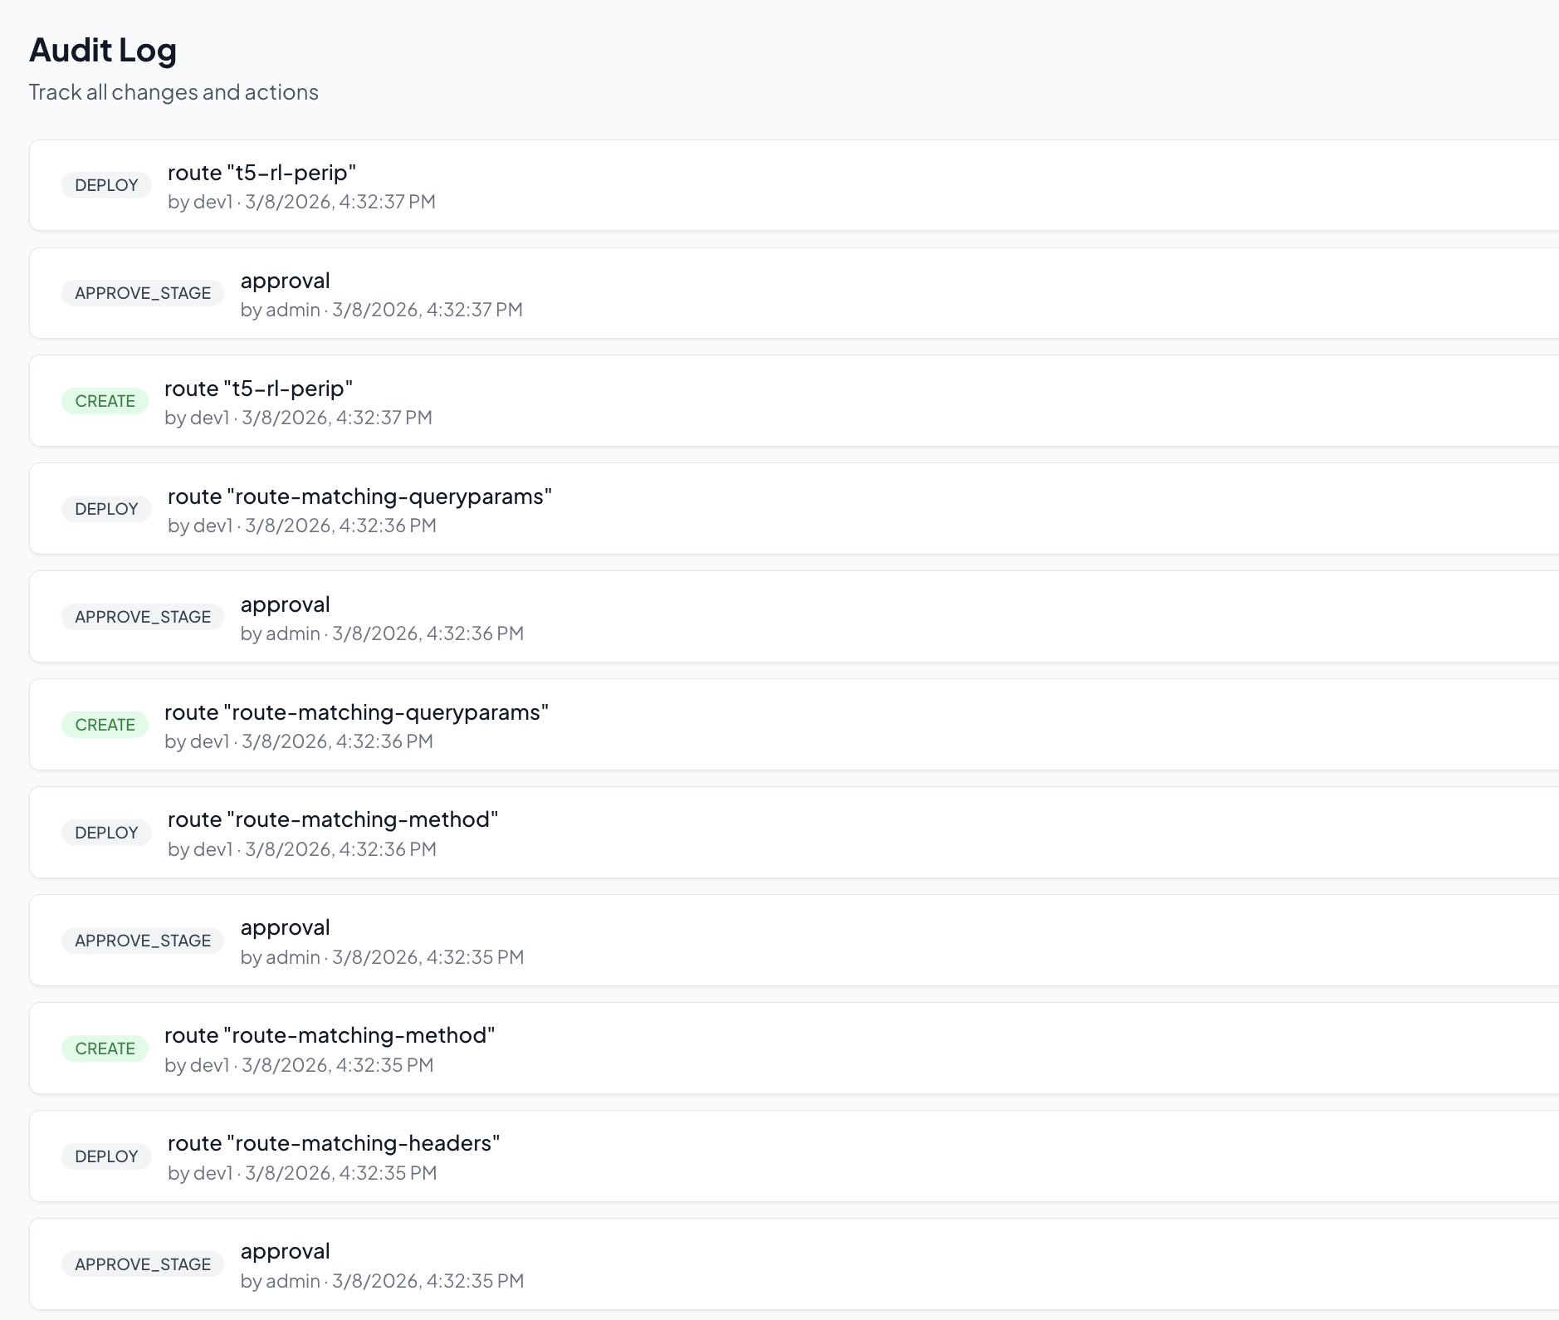
Task: Click the 'Track all changes and actions' subtitle
Action: (173, 92)
